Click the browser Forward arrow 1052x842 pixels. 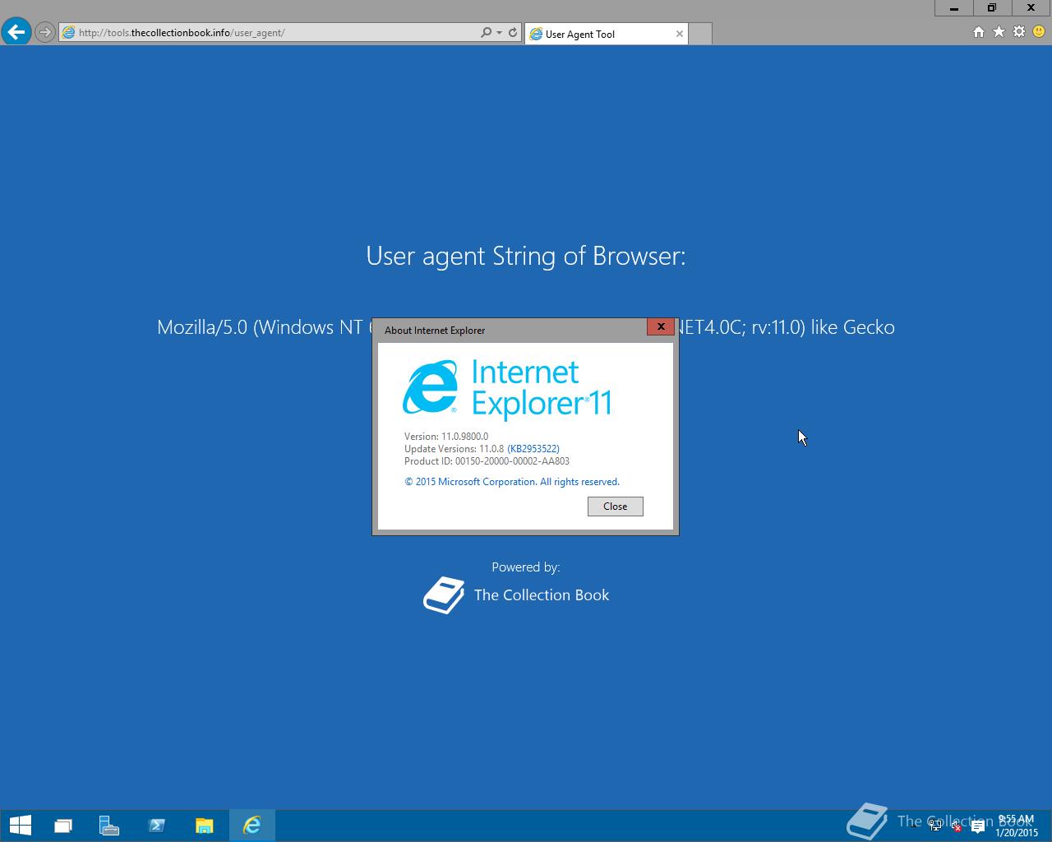tap(45, 33)
